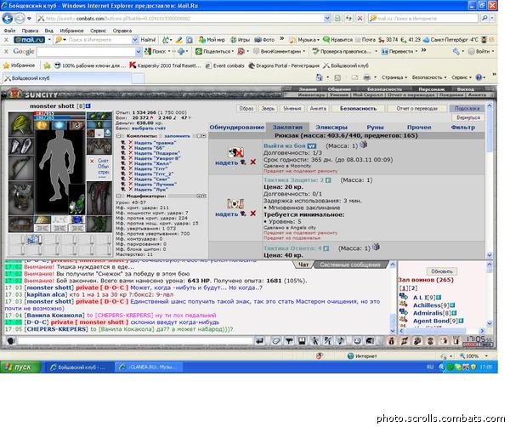Open the bracers equipment slot
The width and height of the screenshot is (510, 427).
pos(20,145)
